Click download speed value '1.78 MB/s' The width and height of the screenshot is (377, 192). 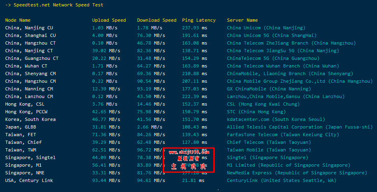(150, 28)
